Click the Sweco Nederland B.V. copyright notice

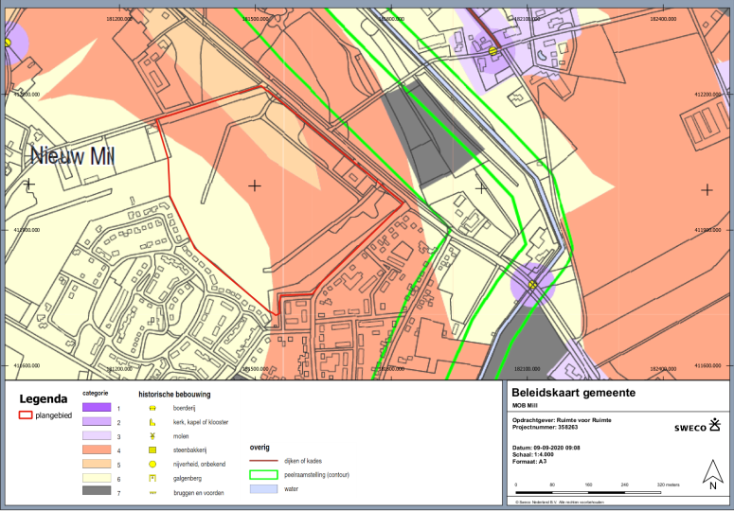click(x=560, y=502)
